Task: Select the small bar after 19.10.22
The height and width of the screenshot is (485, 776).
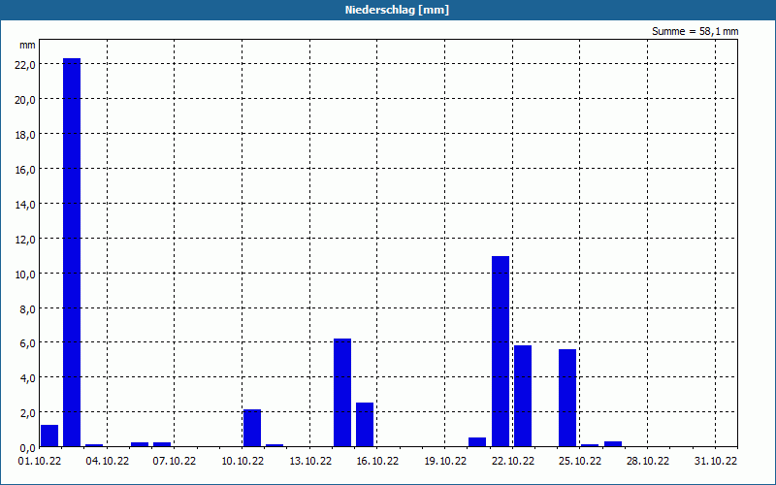Action: (x=477, y=442)
